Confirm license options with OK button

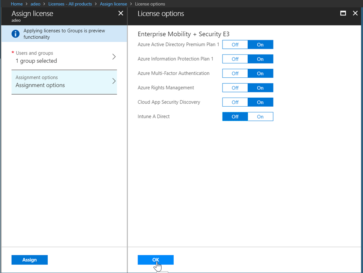(156, 260)
